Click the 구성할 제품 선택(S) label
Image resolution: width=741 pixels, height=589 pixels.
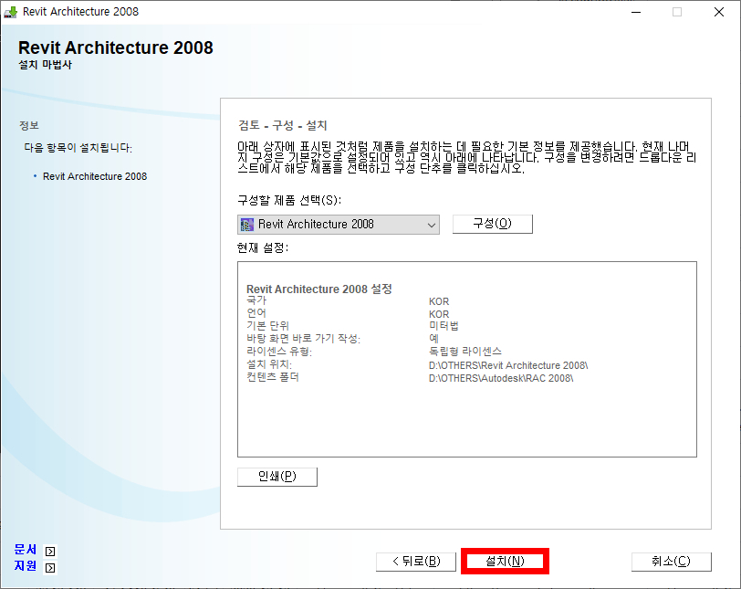pyautogui.click(x=289, y=200)
